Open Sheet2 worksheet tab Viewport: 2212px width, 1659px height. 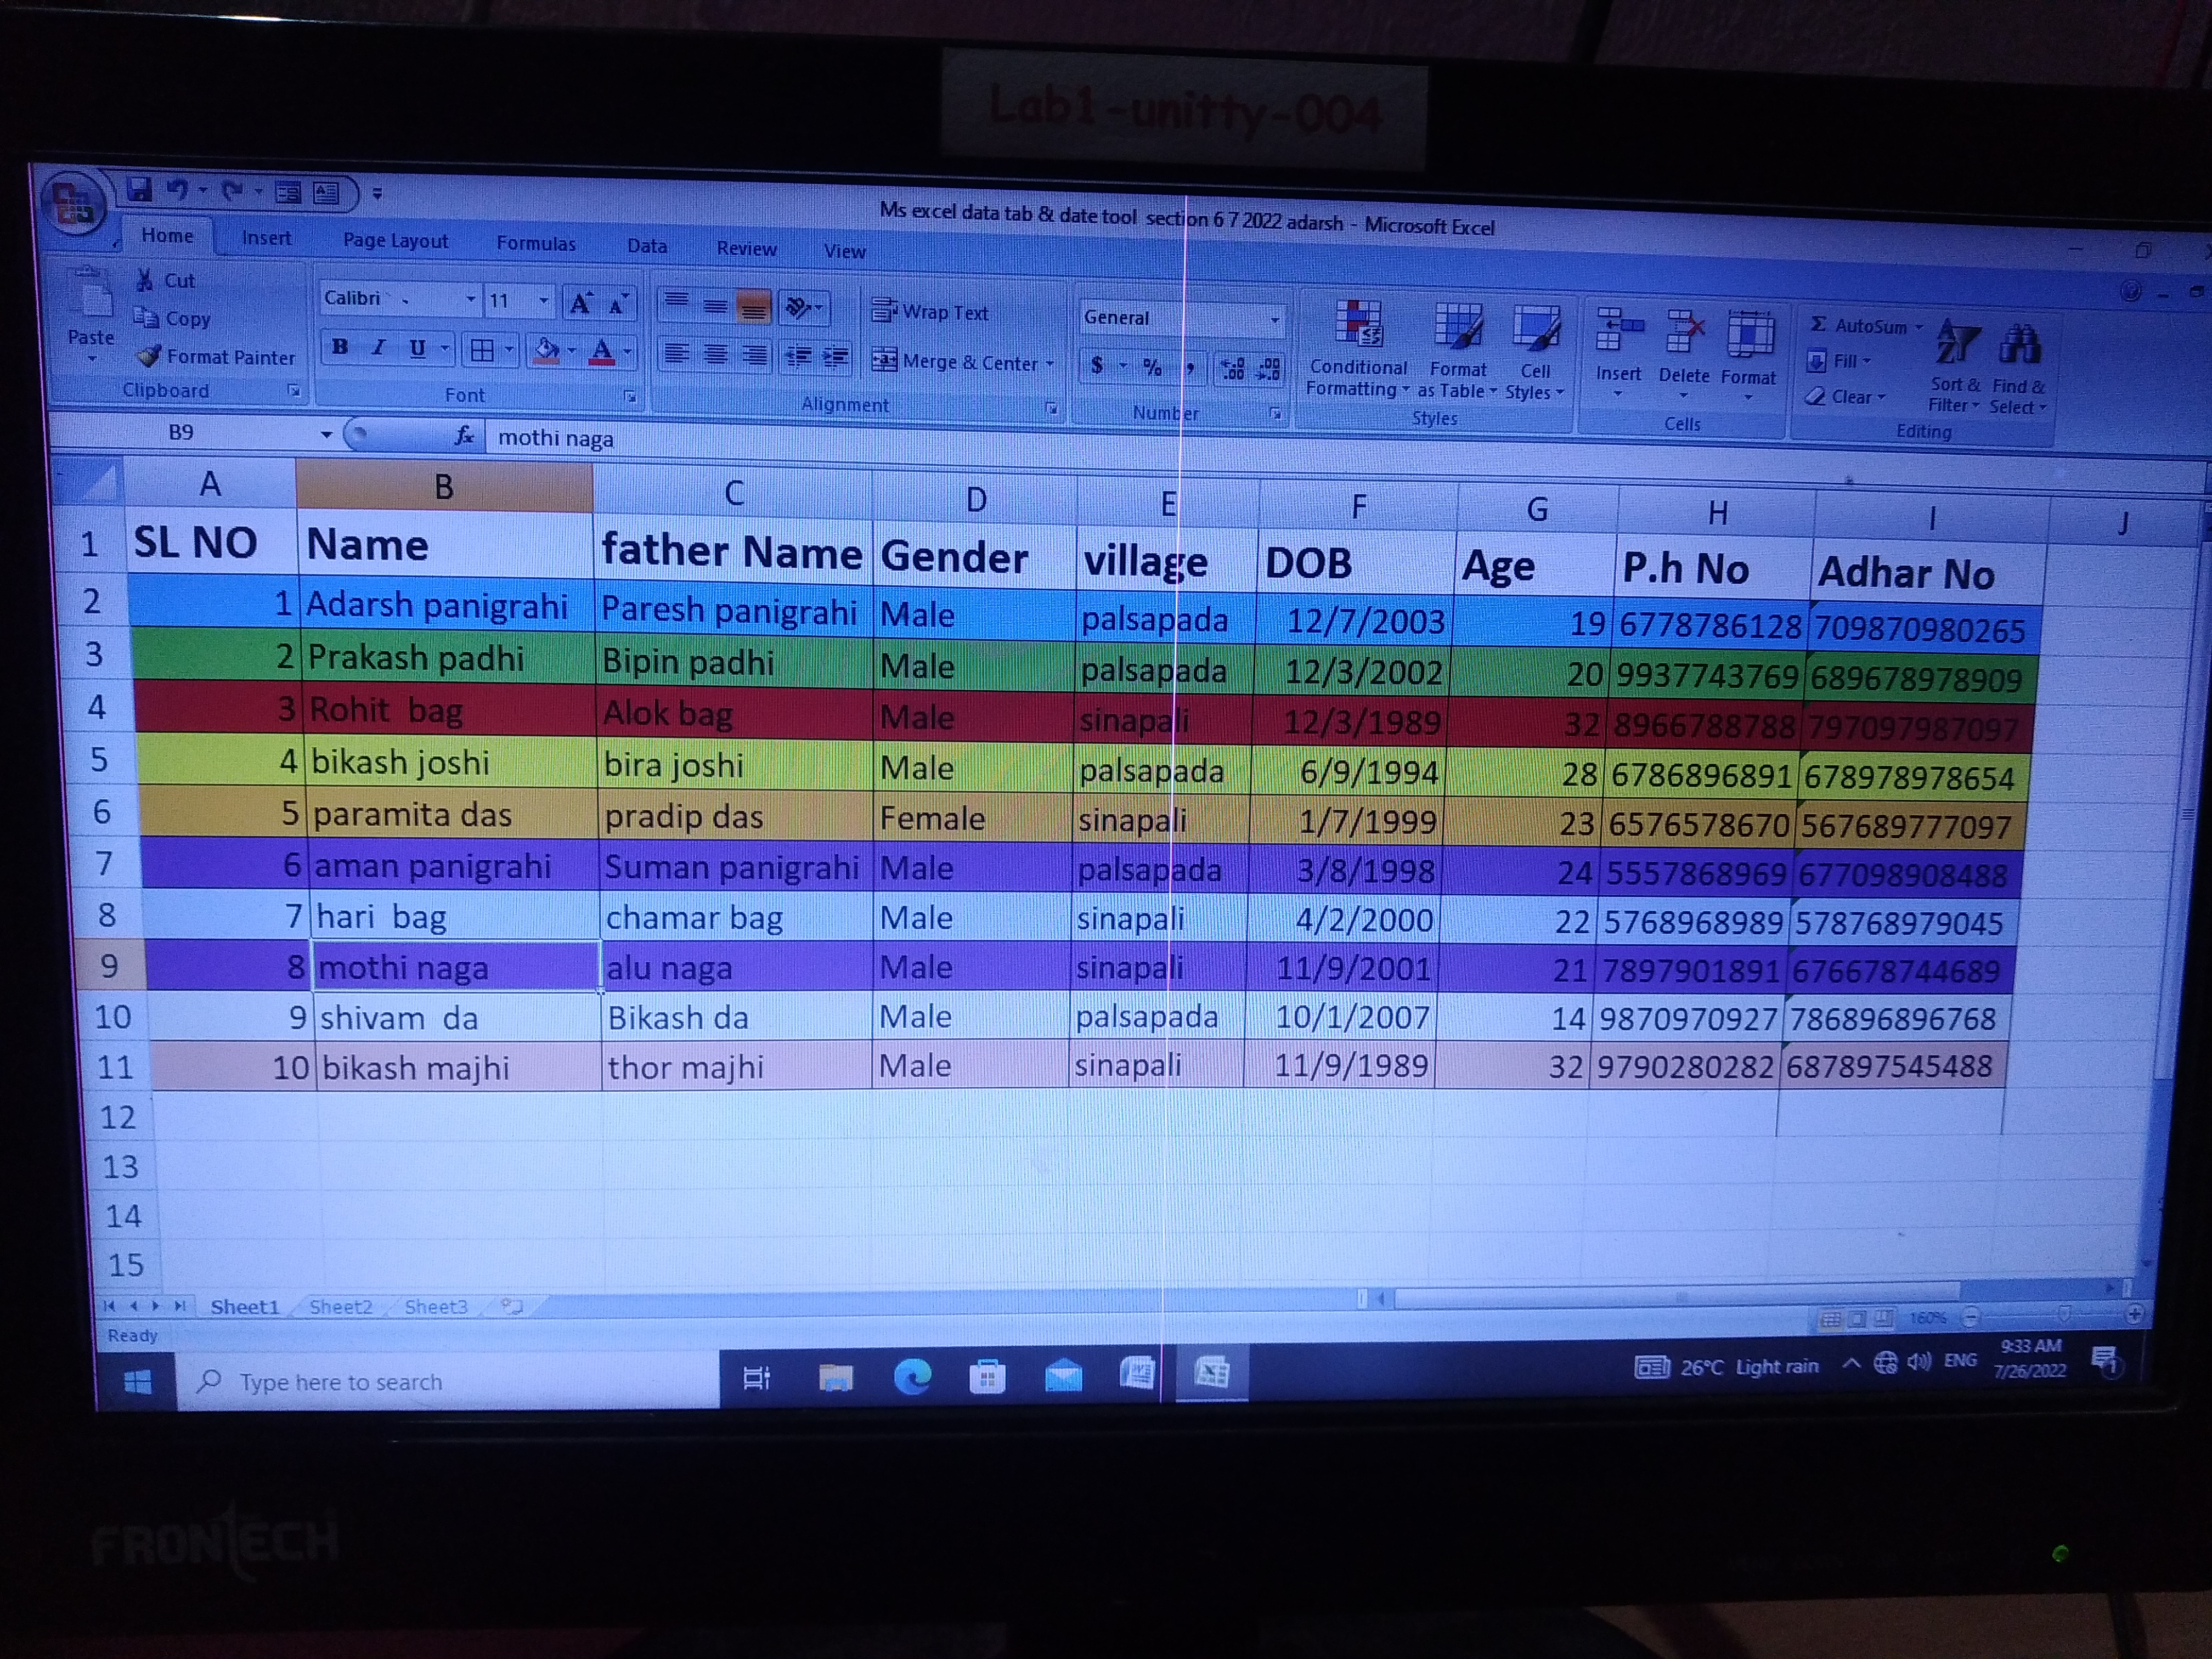(340, 1306)
